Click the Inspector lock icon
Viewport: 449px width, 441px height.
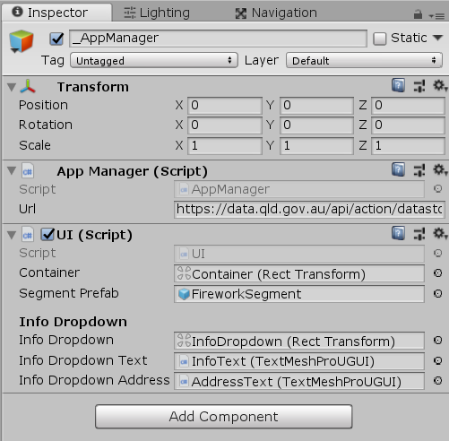[x=418, y=14]
